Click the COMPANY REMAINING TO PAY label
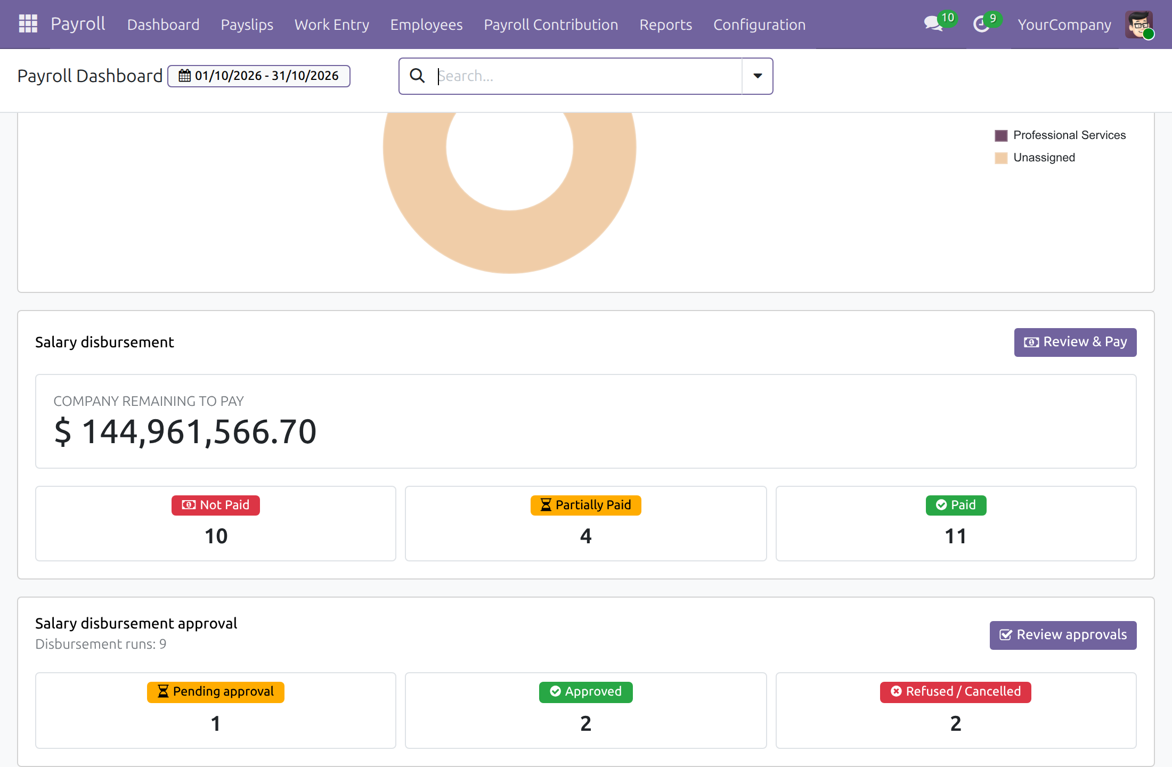The width and height of the screenshot is (1172, 767). coord(149,401)
